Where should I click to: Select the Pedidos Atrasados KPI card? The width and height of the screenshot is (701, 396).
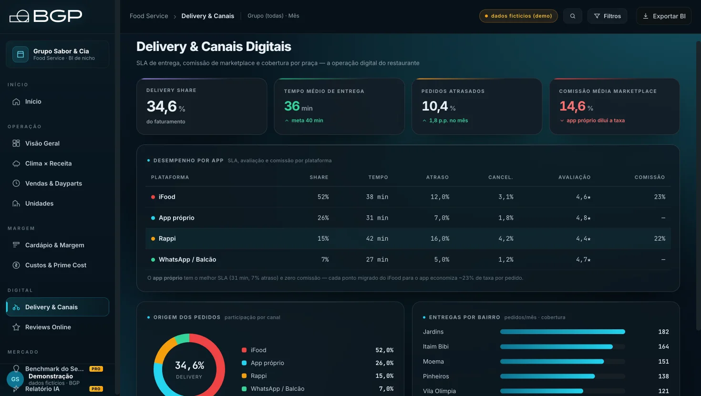click(477, 106)
